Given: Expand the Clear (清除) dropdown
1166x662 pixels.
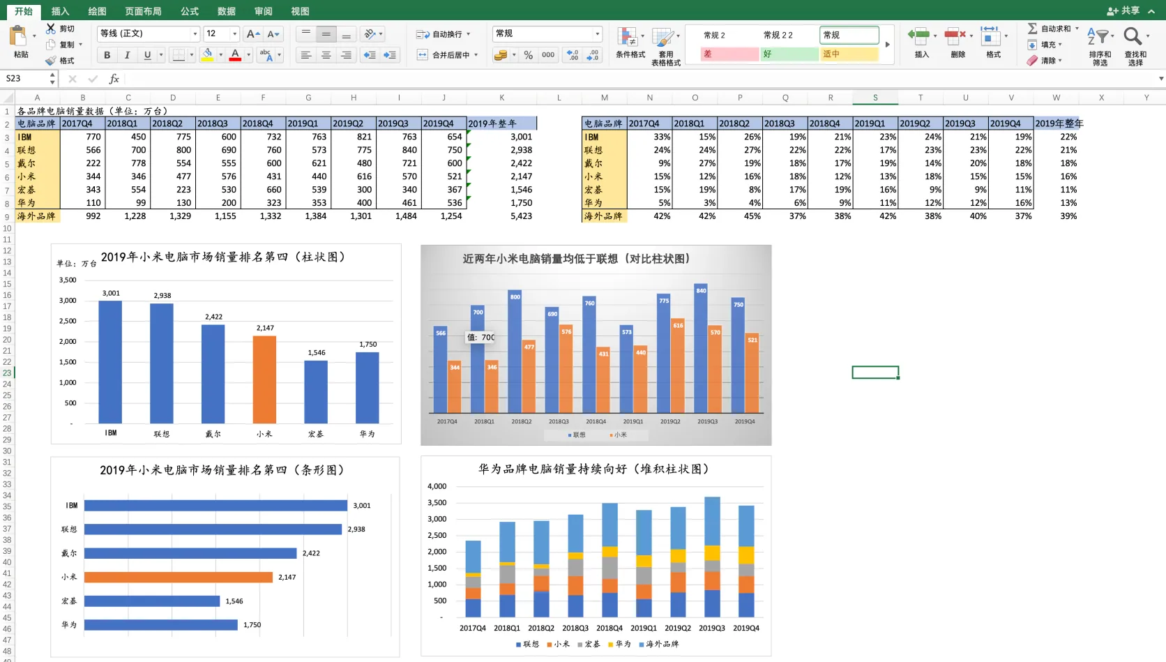Looking at the screenshot, I should 1060,61.
